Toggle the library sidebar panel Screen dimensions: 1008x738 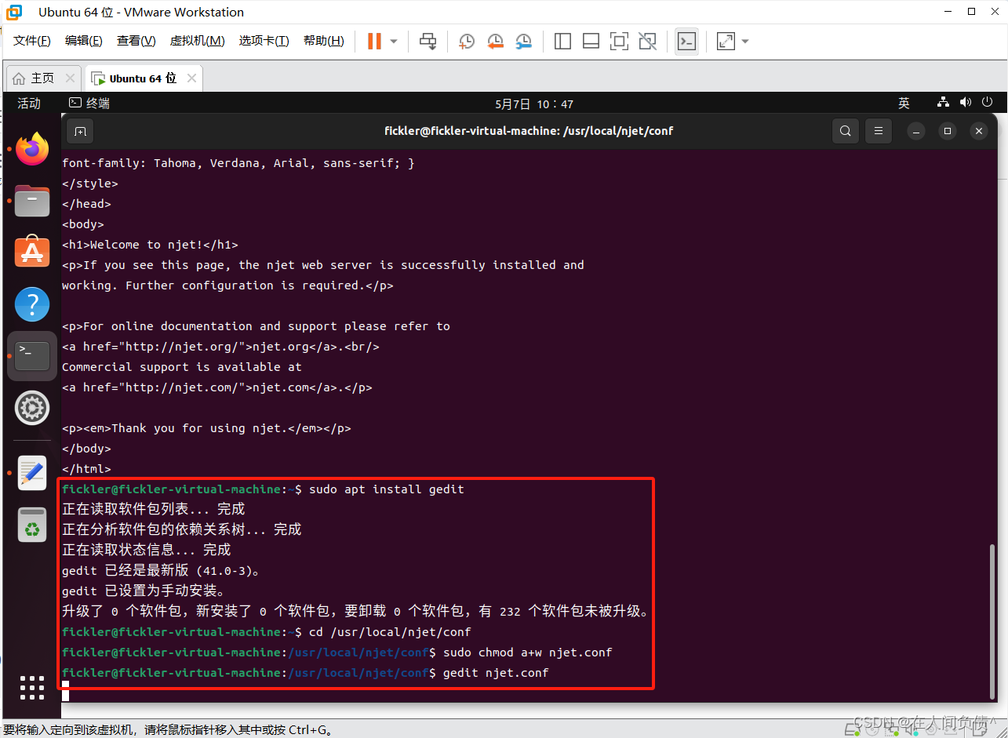(x=562, y=41)
